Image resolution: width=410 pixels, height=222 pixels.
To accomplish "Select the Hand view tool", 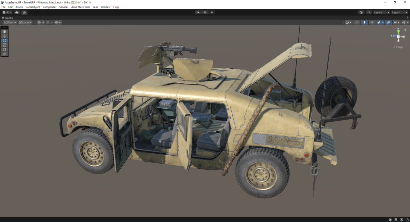I will [4, 31].
